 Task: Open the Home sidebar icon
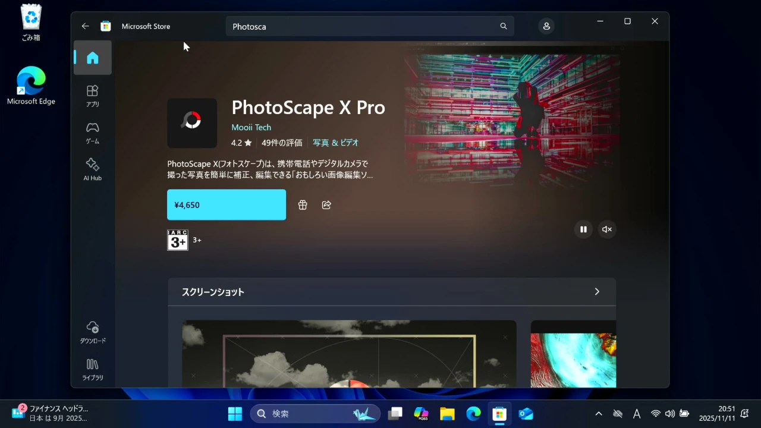[93, 58]
